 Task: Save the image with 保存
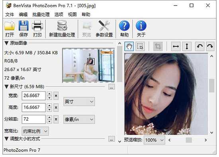pos(23,29)
